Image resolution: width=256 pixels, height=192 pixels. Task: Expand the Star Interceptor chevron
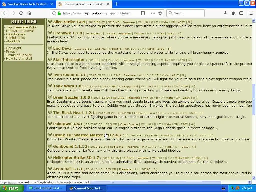click(50, 59)
